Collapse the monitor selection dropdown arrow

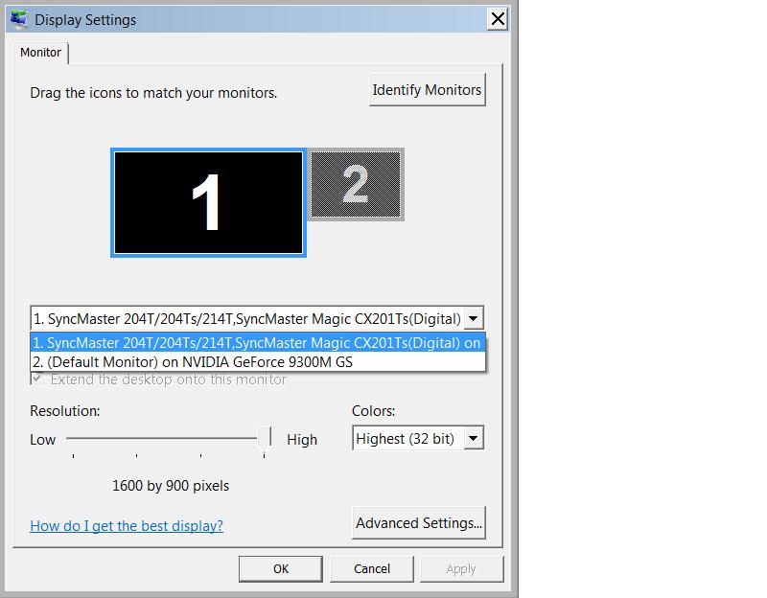[x=473, y=319]
